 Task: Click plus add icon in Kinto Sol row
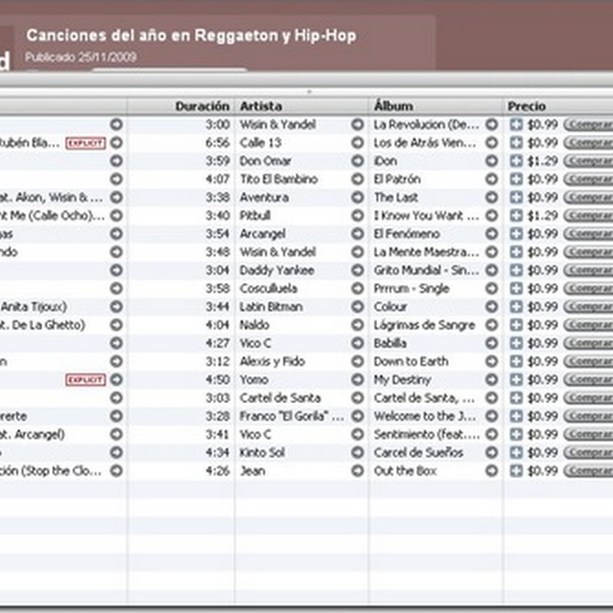(x=516, y=453)
